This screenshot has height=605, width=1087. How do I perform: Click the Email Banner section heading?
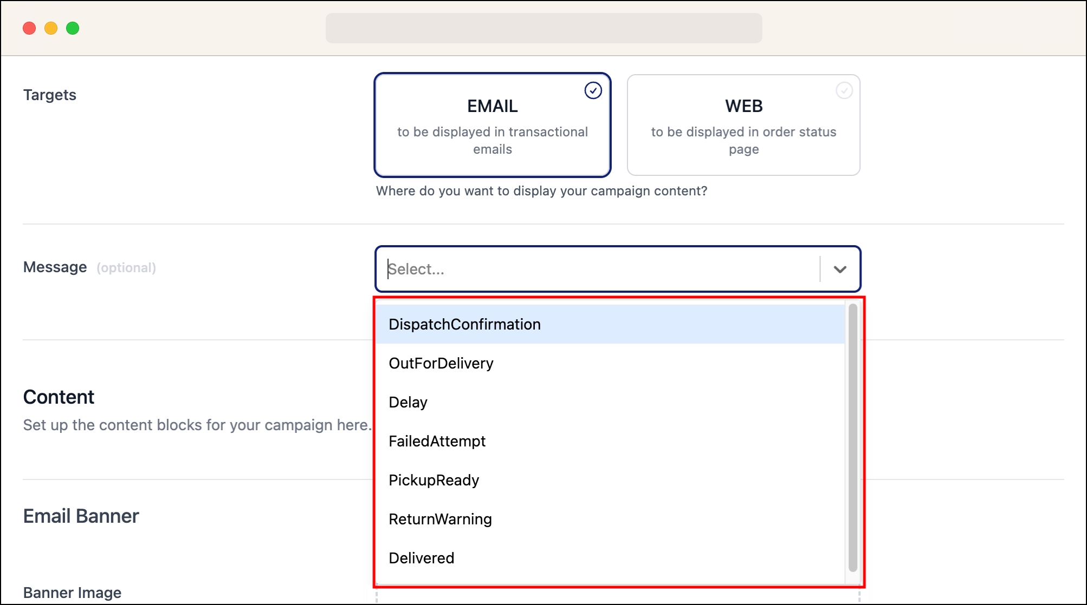coord(81,516)
